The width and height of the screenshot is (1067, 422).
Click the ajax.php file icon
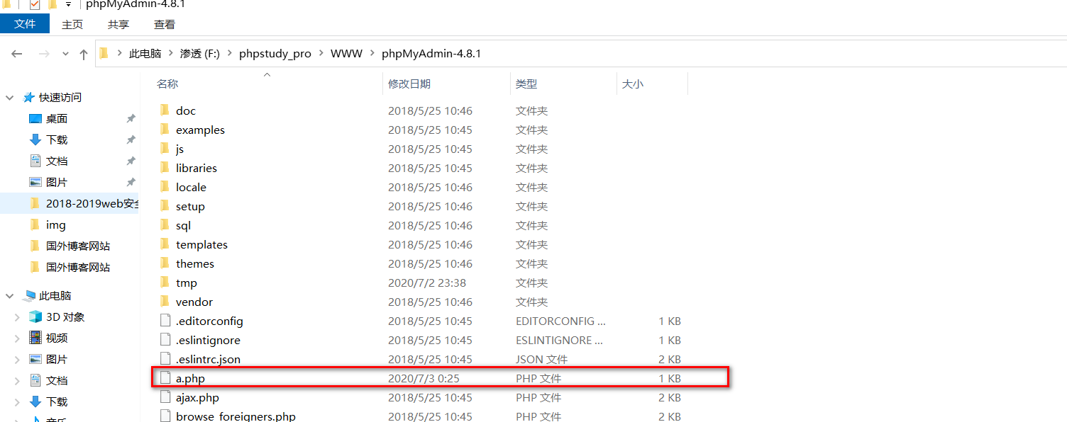(165, 397)
